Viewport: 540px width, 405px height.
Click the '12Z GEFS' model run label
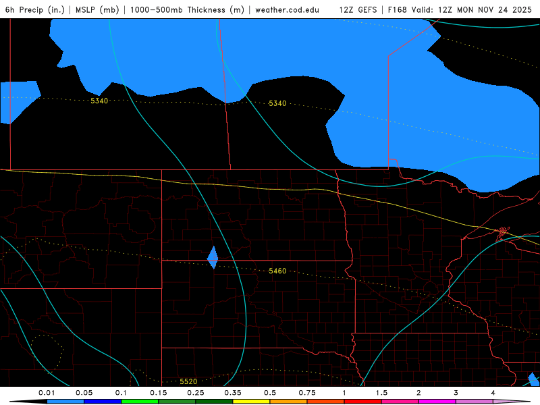click(x=358, y=9)
